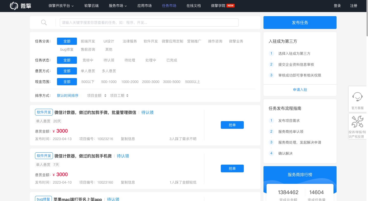368x201 pixels.
Task: Focus the task keyword search field
Action: tap(149, 23)
